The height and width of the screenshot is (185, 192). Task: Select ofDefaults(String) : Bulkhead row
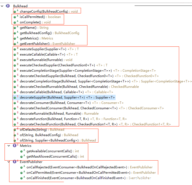pos(42,130)
